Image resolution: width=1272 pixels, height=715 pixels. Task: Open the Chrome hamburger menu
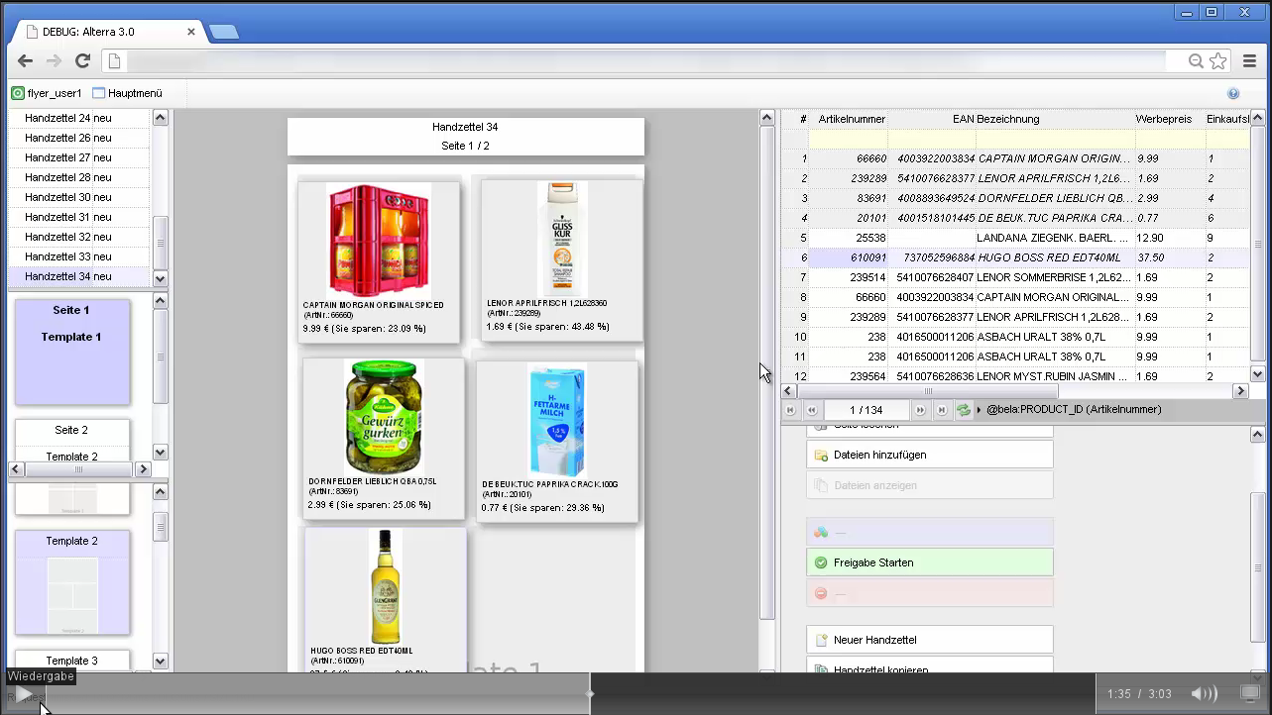click(x=1249, y=61)
